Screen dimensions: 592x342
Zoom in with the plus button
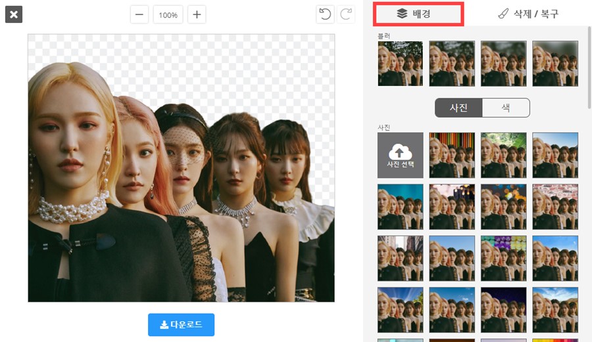click(x=197, y=14)
